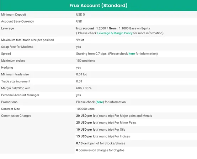Click the Leverage row label
This screenshot has height=159, width=197.
pyautogui.click(x=7, y=28)
